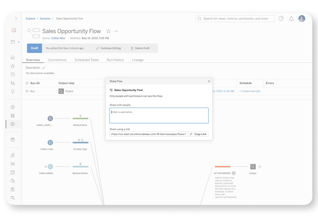Click Run for the Output step
318x218 pixels.
click(30, 91)
